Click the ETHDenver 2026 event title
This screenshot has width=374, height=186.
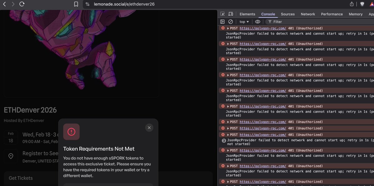coord(30,110)
